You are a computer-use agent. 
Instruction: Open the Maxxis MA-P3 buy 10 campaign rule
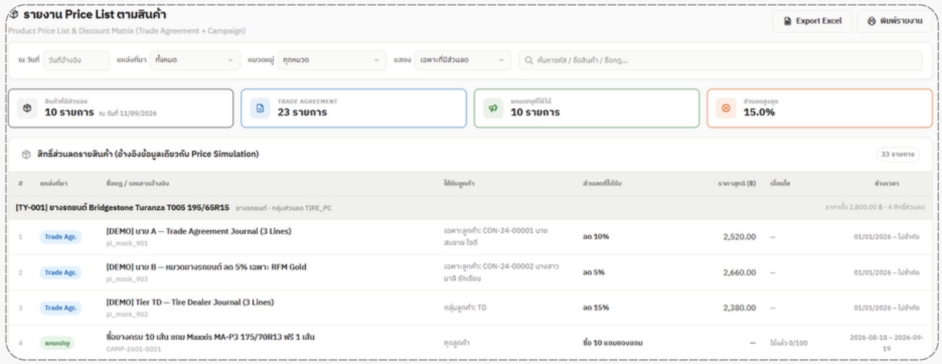(210, 337)
